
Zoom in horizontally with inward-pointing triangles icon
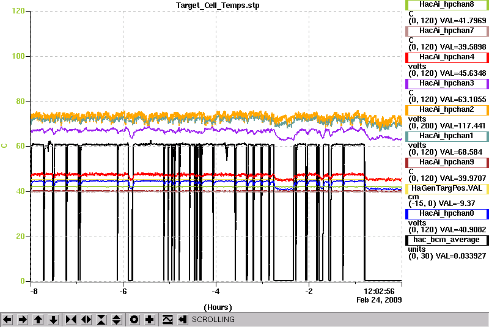(x=71, y=320)
